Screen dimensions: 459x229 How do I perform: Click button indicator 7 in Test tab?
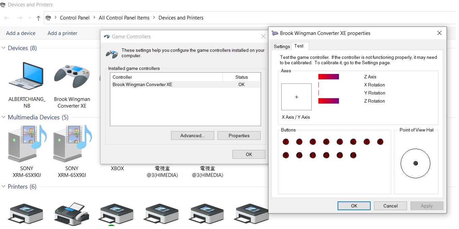coord(367,142)
